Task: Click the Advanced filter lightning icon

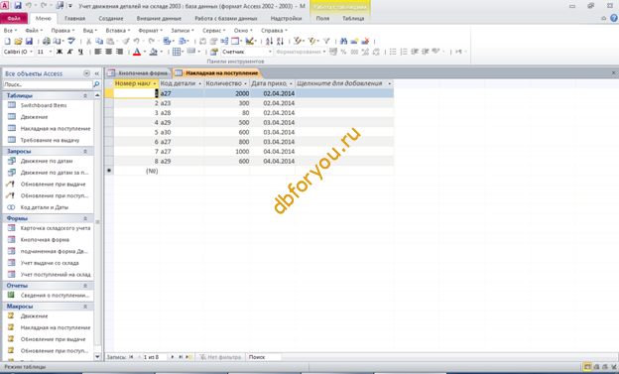Action: click(x=312, y=41)
